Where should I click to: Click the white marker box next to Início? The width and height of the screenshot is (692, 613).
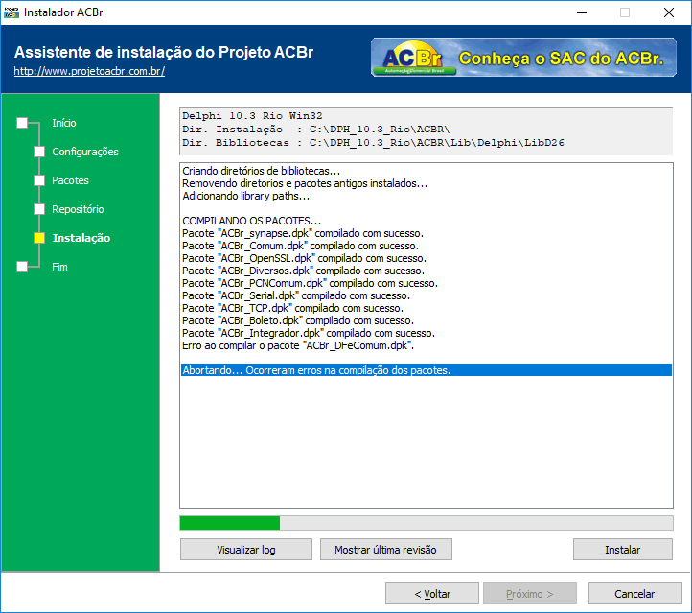pos(22,123)
